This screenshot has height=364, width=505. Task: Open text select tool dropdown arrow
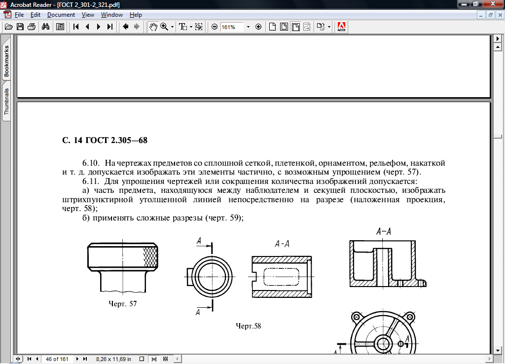pos(191,27)
